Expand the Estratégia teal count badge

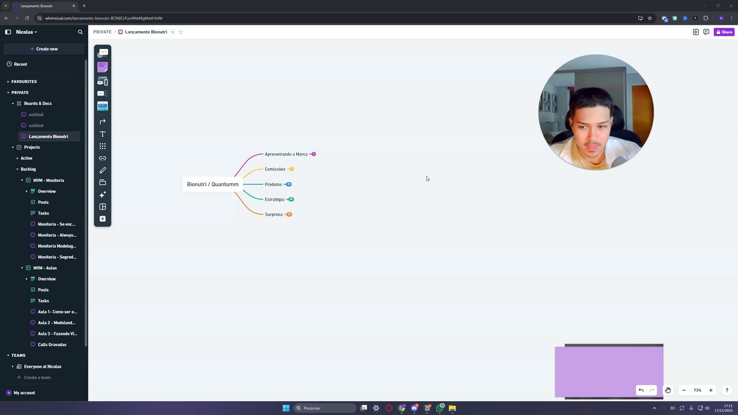click(291, 199)
